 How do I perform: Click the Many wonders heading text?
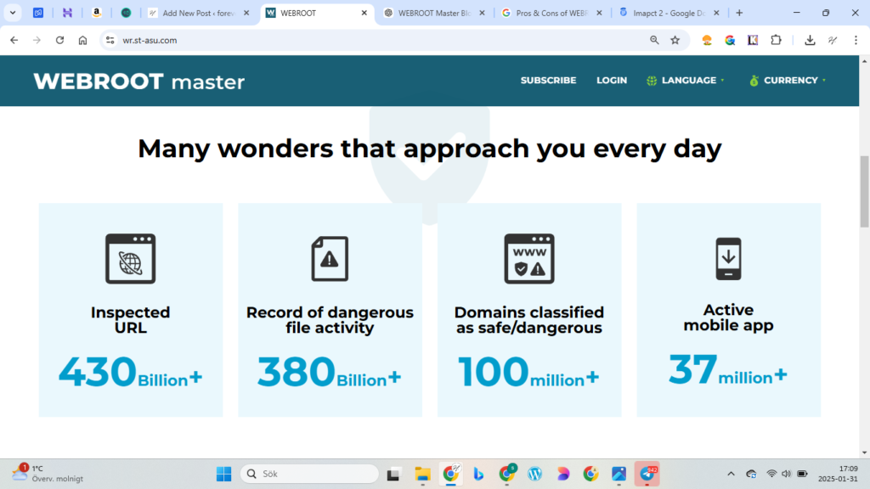pyautogui.click(x=429, y=149)
